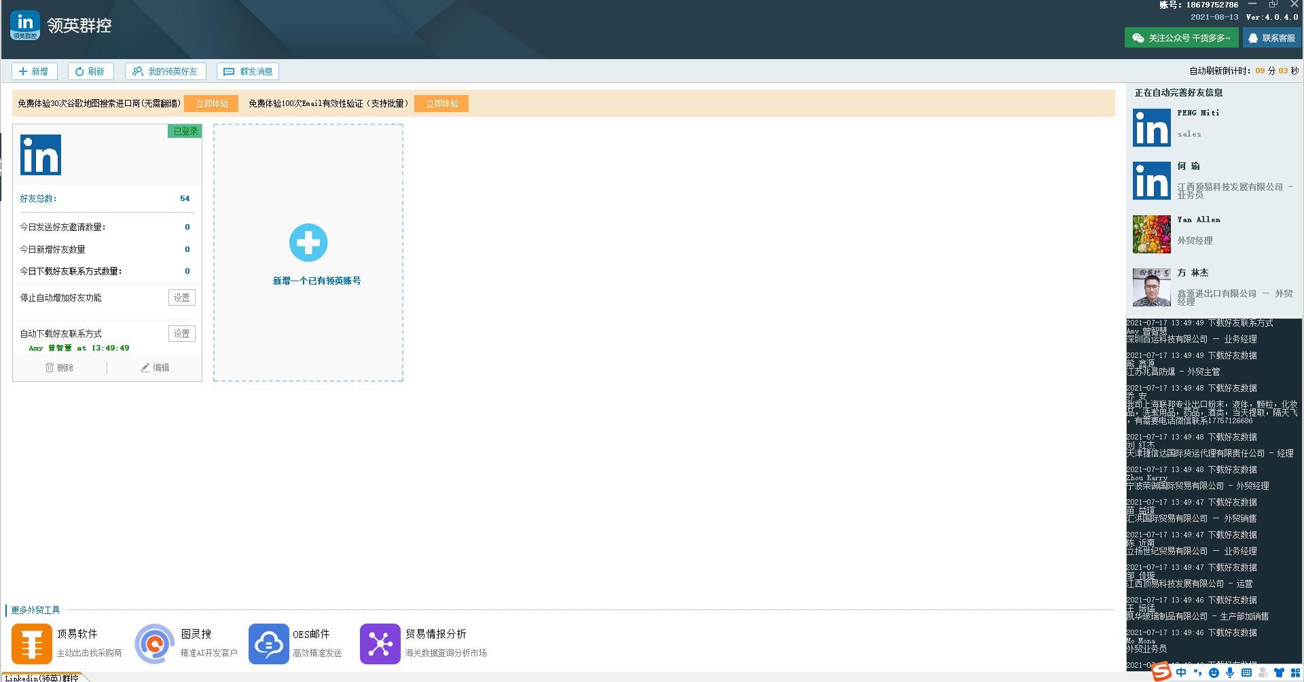Click the 更多外贸工具 section heading

(35, 610)
